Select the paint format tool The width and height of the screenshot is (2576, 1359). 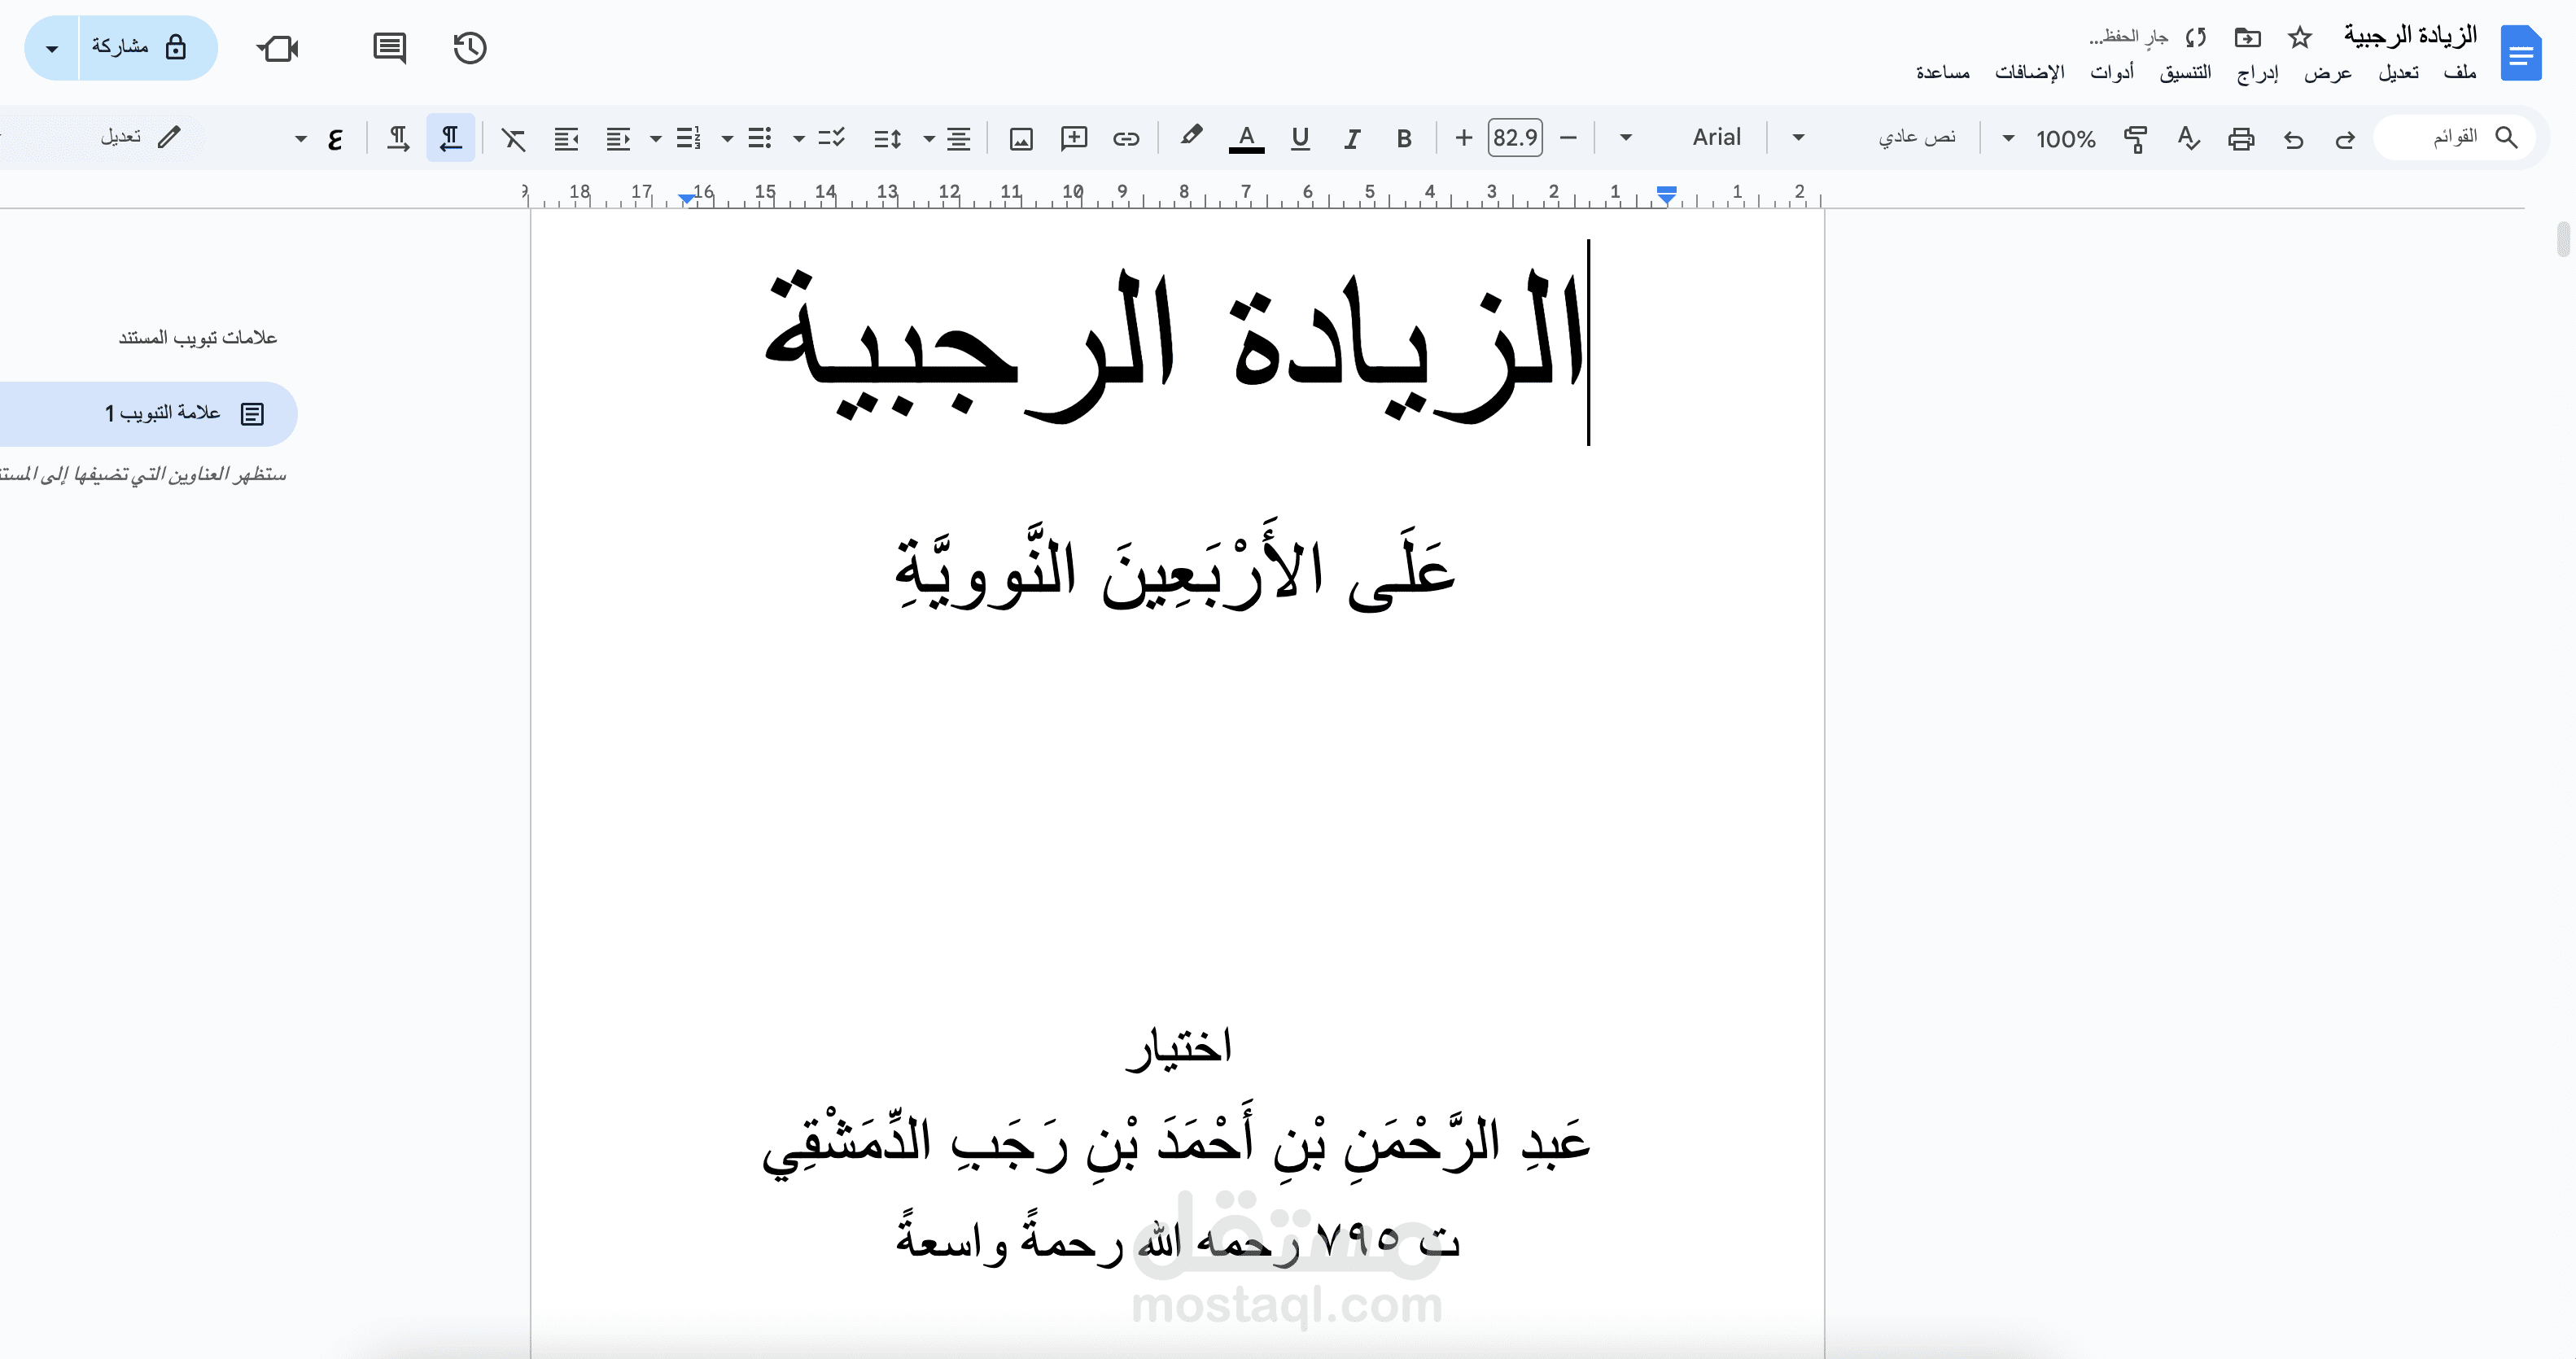[x=2135, y=139]
